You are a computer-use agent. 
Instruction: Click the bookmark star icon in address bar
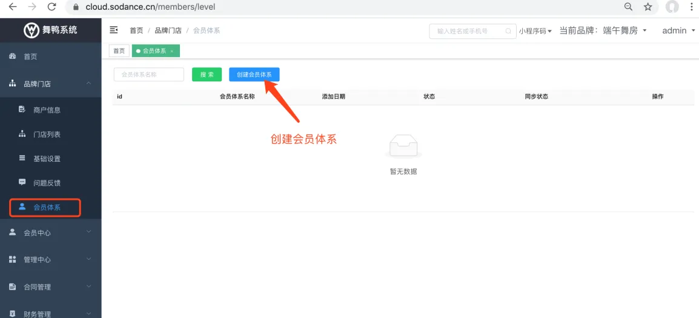click(648, 7)
